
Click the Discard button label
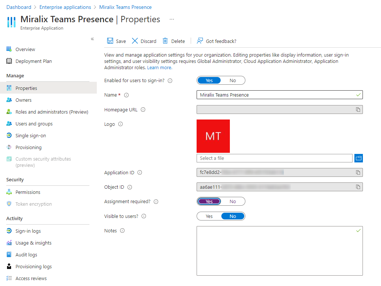point(149,41)
